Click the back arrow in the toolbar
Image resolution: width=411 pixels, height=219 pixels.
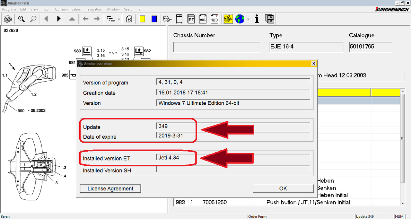(x=85, y=19)
